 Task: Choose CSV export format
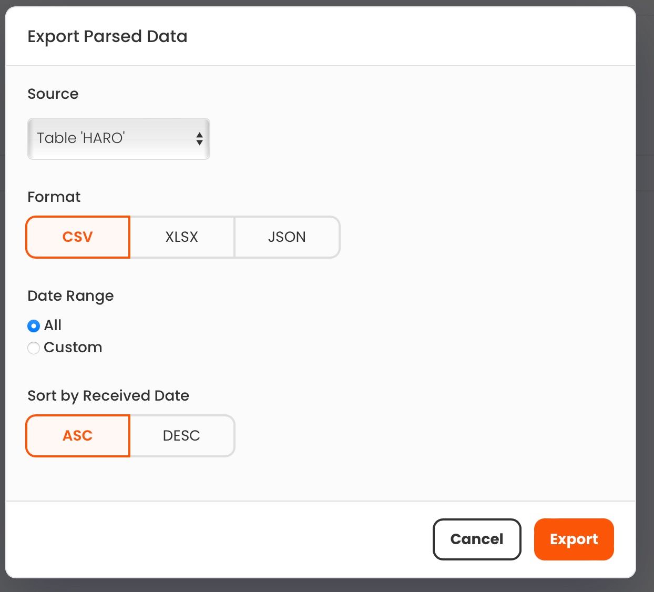click(x=78, y=237)
